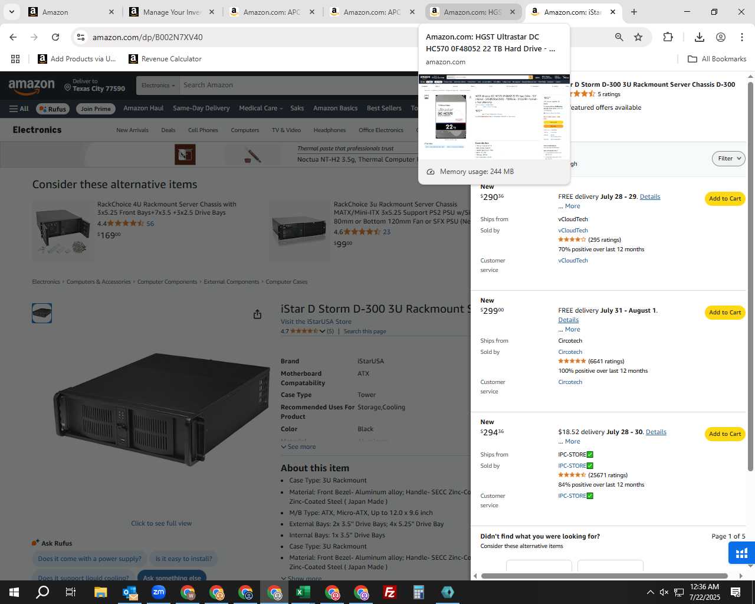
Task: Expand More under the $290.36 offer
Action: (572, 206)
